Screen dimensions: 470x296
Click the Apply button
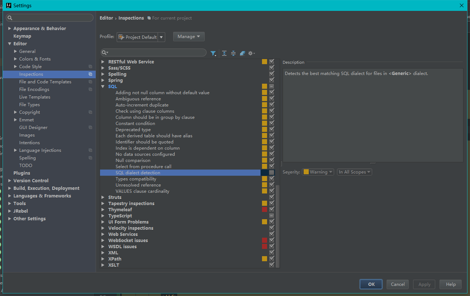click(x=424, y=284)
